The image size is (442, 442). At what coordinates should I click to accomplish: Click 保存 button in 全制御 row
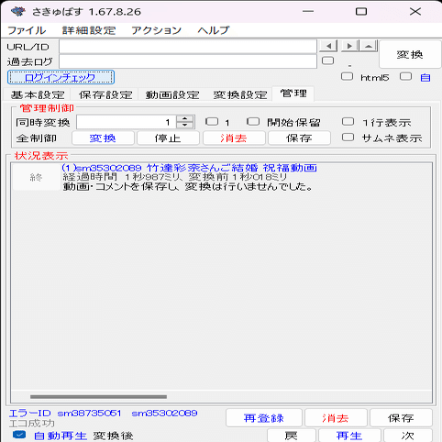pos(299,138)
